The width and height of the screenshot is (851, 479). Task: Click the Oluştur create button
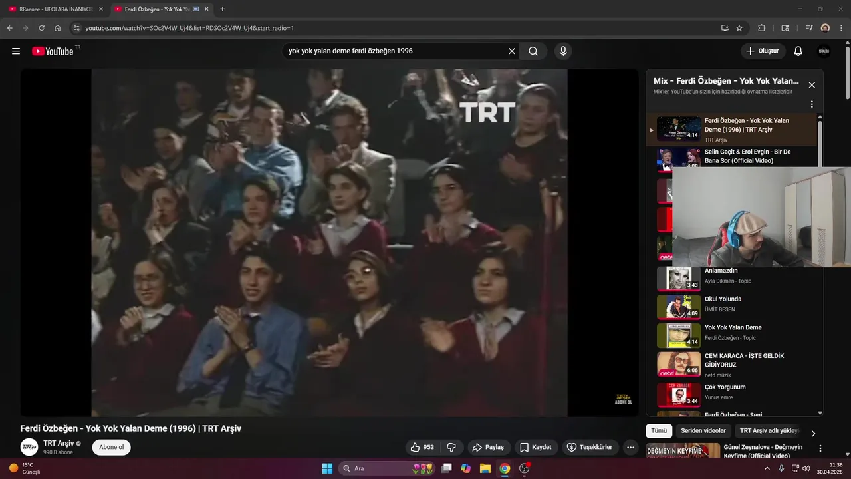(x=763, y=51)
